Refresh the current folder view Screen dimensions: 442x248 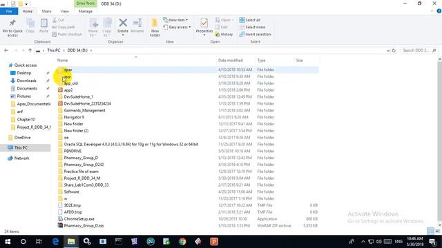[x=394, y=50]
